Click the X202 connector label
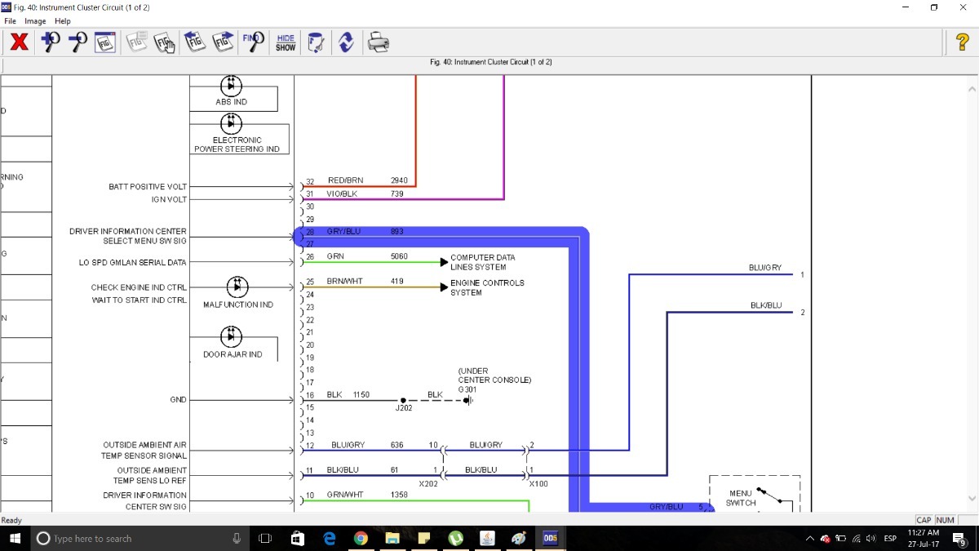The image size is (979, 551). pyautogui.click(x=427, y=484)
